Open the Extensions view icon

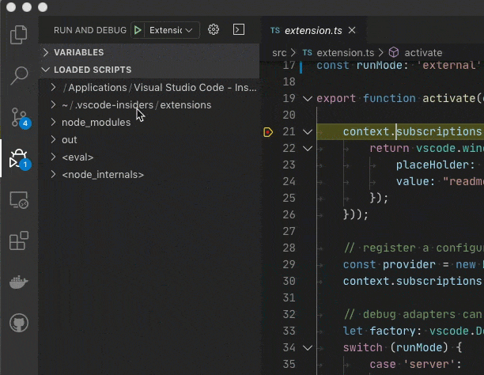(18, 241)
